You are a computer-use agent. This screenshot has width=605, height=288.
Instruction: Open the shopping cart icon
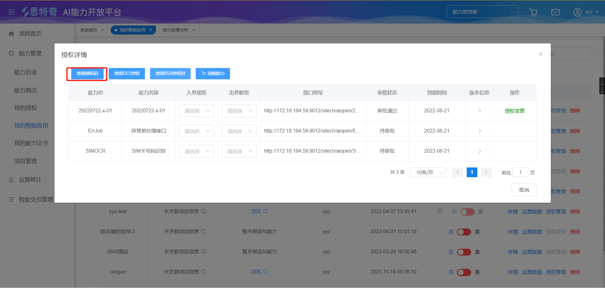533,12
